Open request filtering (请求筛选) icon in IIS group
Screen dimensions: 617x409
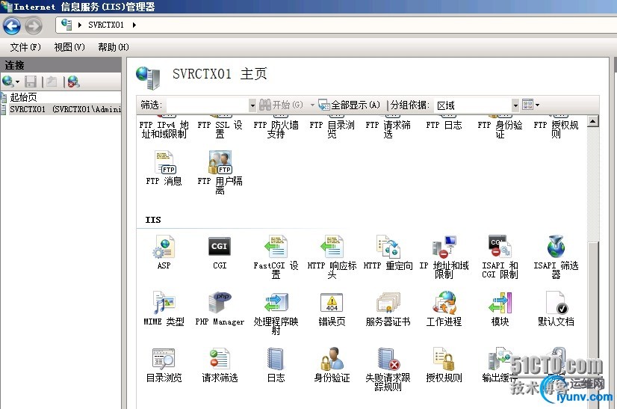click(x=220, y=365)
